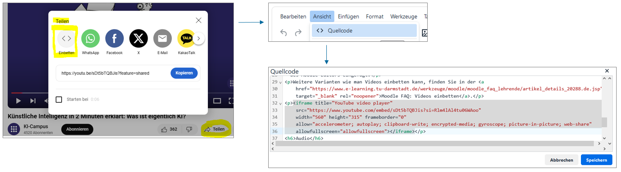Share the video by E-Mail

pyautogui.click(x=163, y=38)
